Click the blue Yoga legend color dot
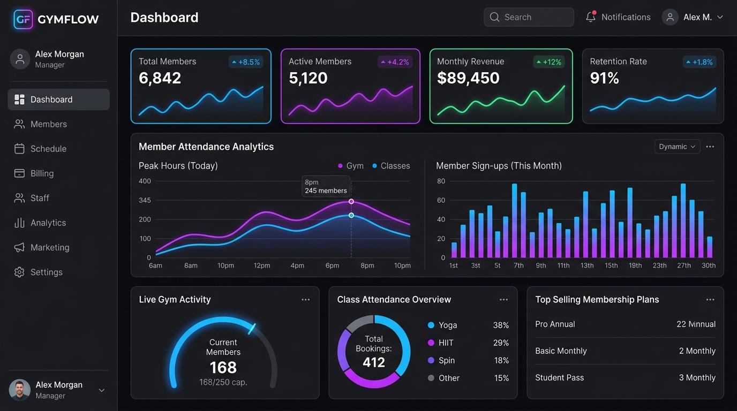This screenshot has height=411, width=737. coord(431,325)
